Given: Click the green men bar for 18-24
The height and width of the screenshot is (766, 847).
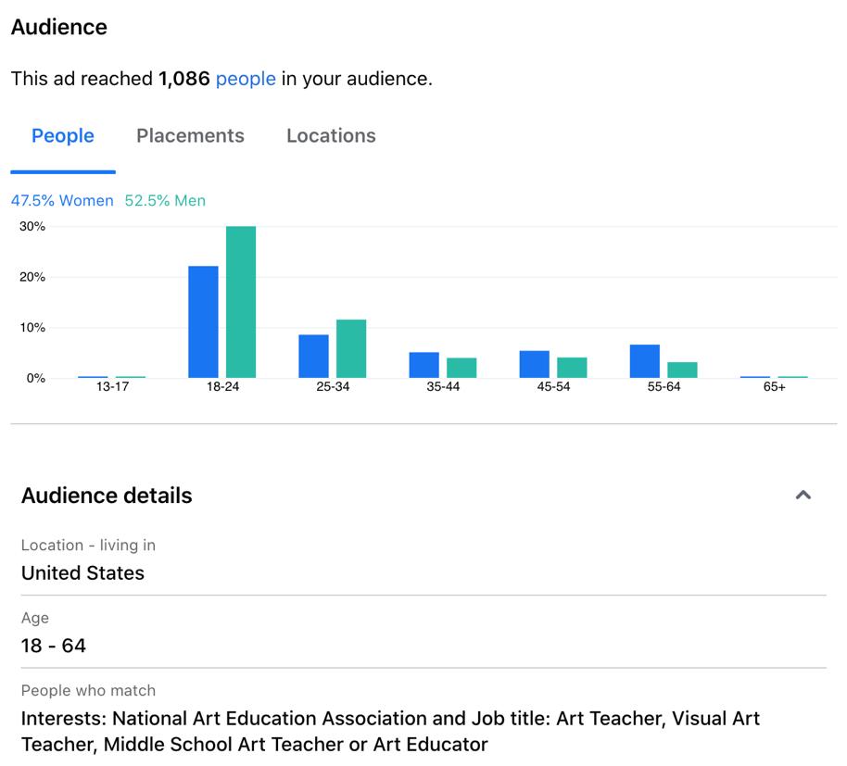Looking at the screenshot, I should tap(241, 302).
